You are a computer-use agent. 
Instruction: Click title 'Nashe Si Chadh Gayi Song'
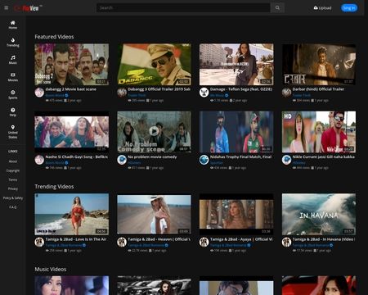click(77, 157)
